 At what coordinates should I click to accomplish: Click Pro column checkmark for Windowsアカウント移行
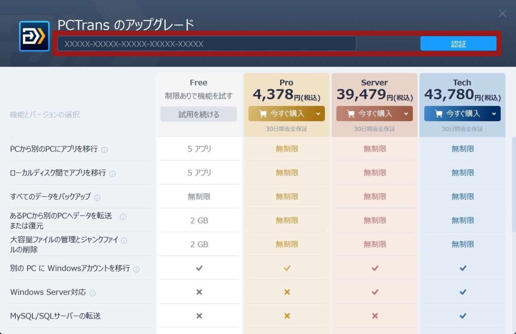(287, 268)
